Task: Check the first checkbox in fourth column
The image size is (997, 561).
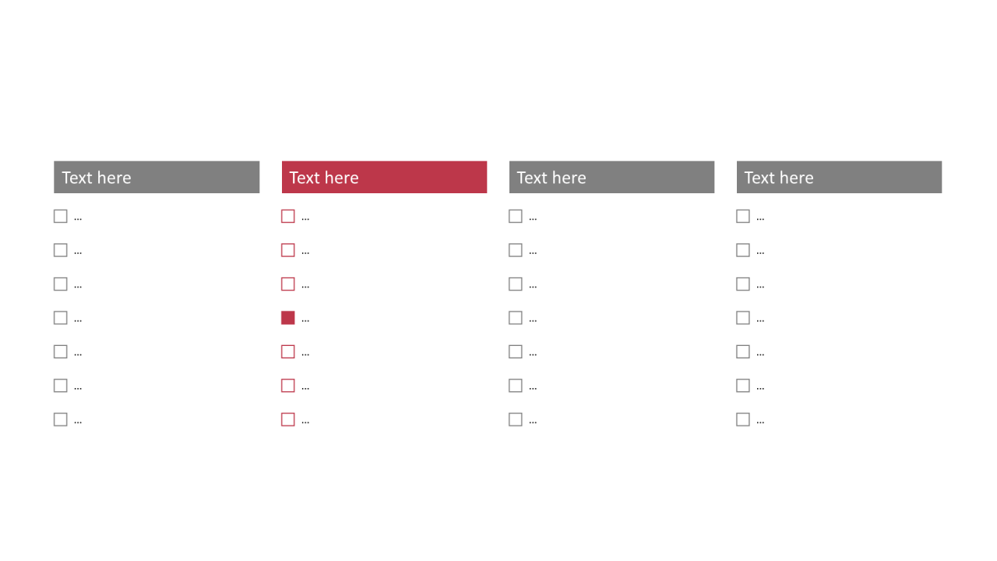Action: (x=743, y=217)
